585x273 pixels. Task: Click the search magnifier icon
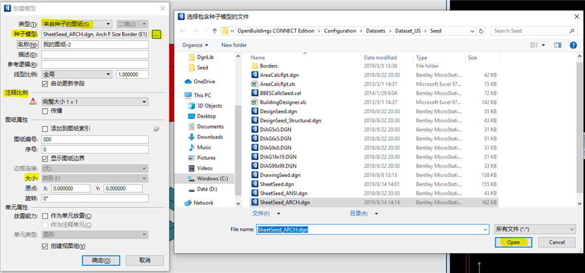pyautogui.click(x=571, y=31)
